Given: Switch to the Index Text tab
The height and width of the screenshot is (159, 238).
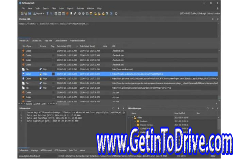Looking at the screenshot, I should 73,150.
